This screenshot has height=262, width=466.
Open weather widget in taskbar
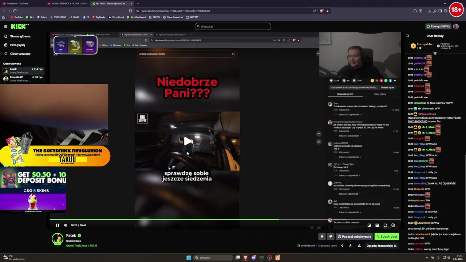(x=14, y=258)
